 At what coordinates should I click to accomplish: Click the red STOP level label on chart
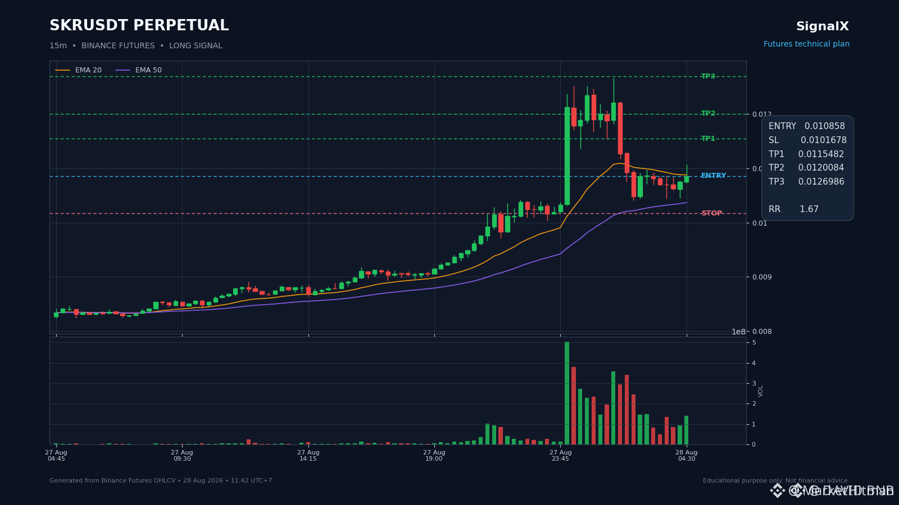coord(711,213)
